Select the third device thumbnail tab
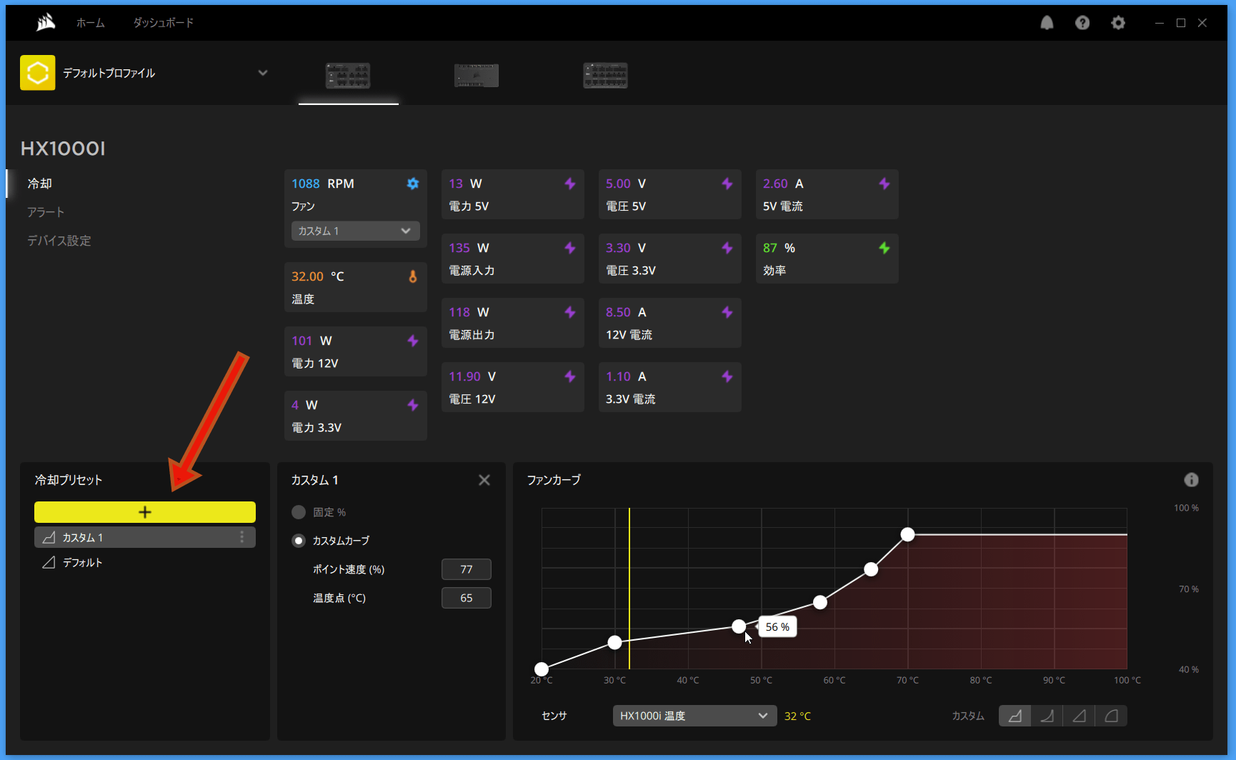Viewport: 1236px width, 760px height. pyautogui.click(x=605, y=75)
